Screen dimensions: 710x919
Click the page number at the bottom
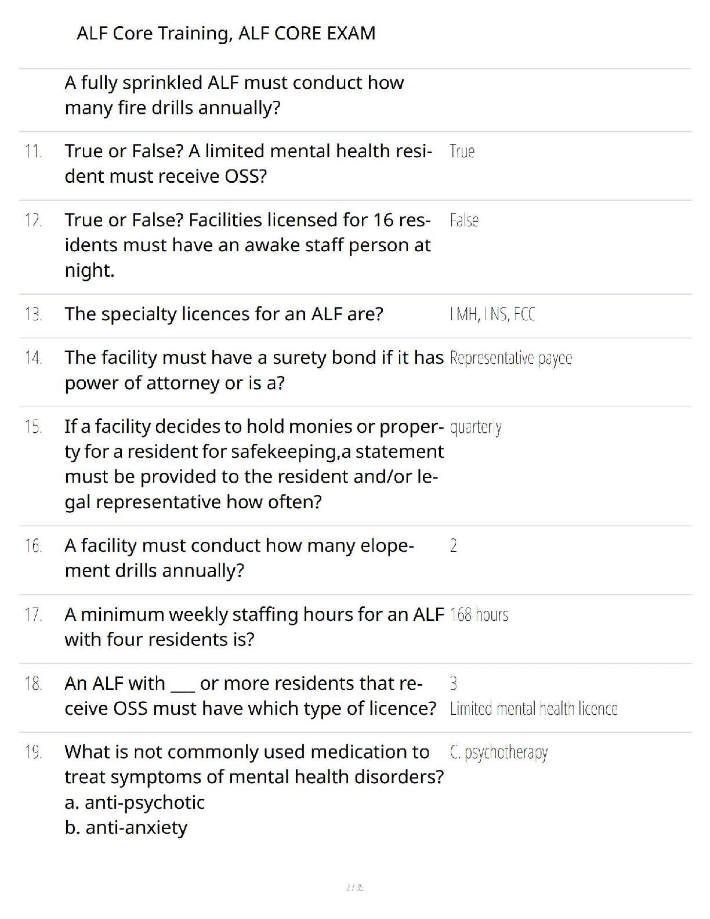coord(354,887)
